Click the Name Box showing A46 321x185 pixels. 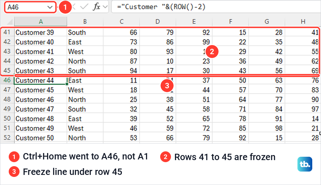coord(30,7)
